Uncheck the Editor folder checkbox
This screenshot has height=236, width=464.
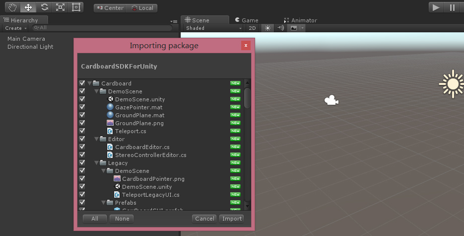point(82,139)
